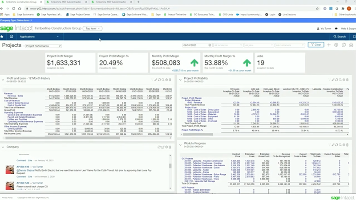Close the Company Type: Sales demo banner
The image size is (356, 200).
click(31, 20)
